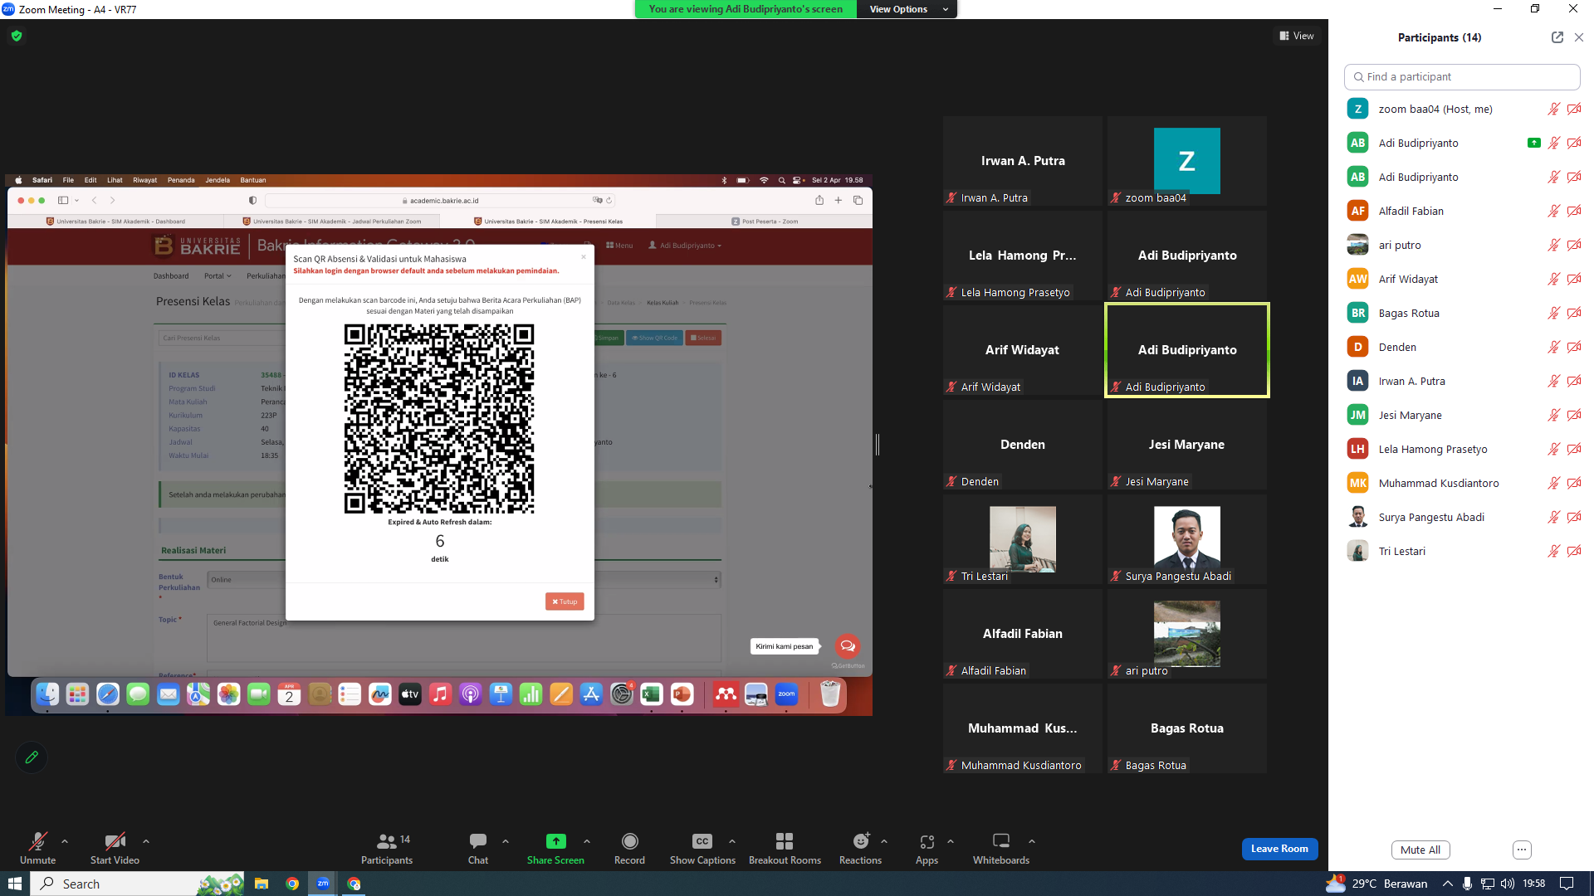Show hidden system tray icons
1594x896 pixels.
pos(1448,884)
